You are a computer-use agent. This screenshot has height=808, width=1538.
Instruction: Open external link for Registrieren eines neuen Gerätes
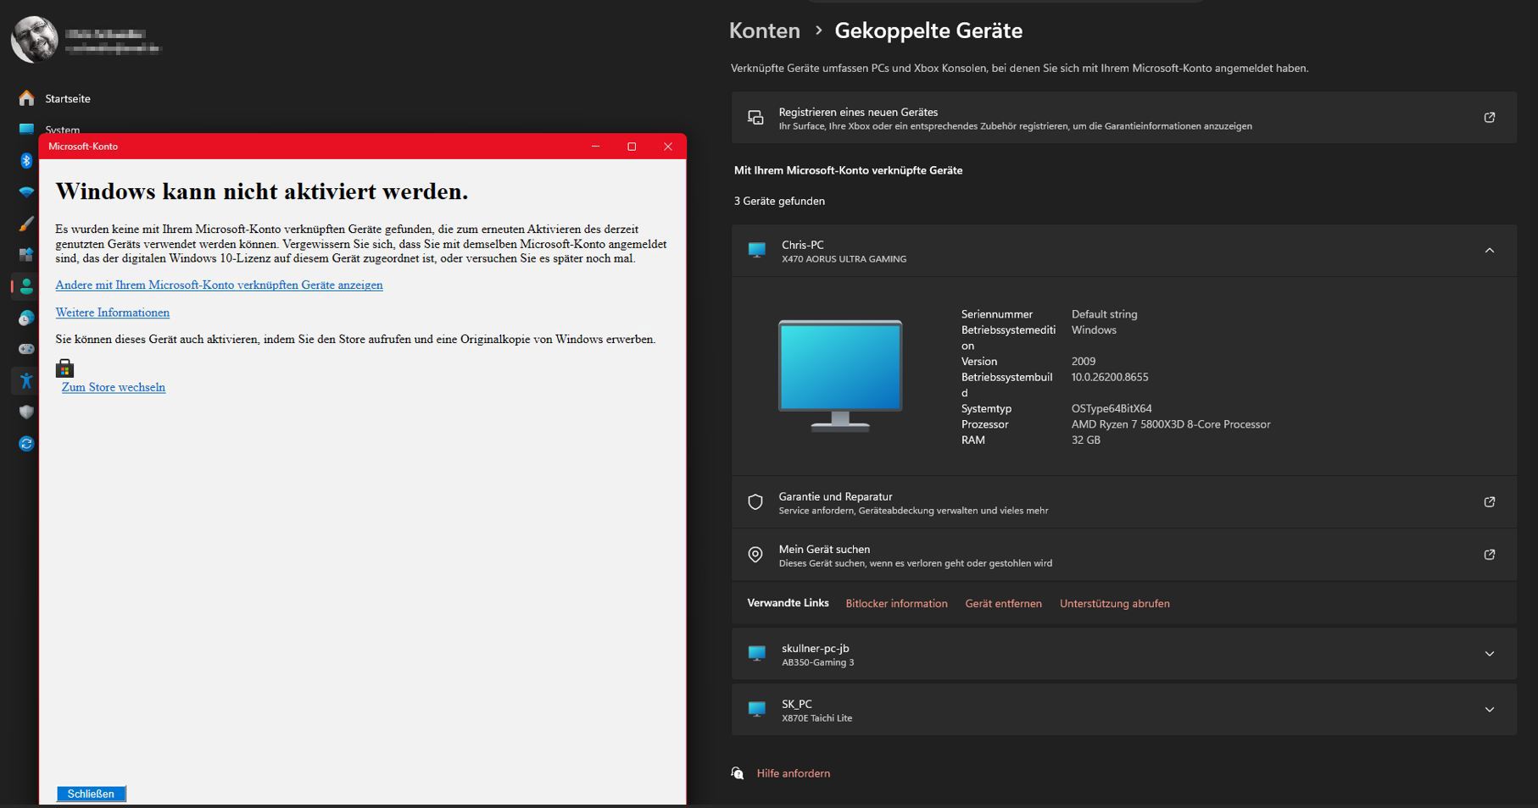coord(1489,118)
